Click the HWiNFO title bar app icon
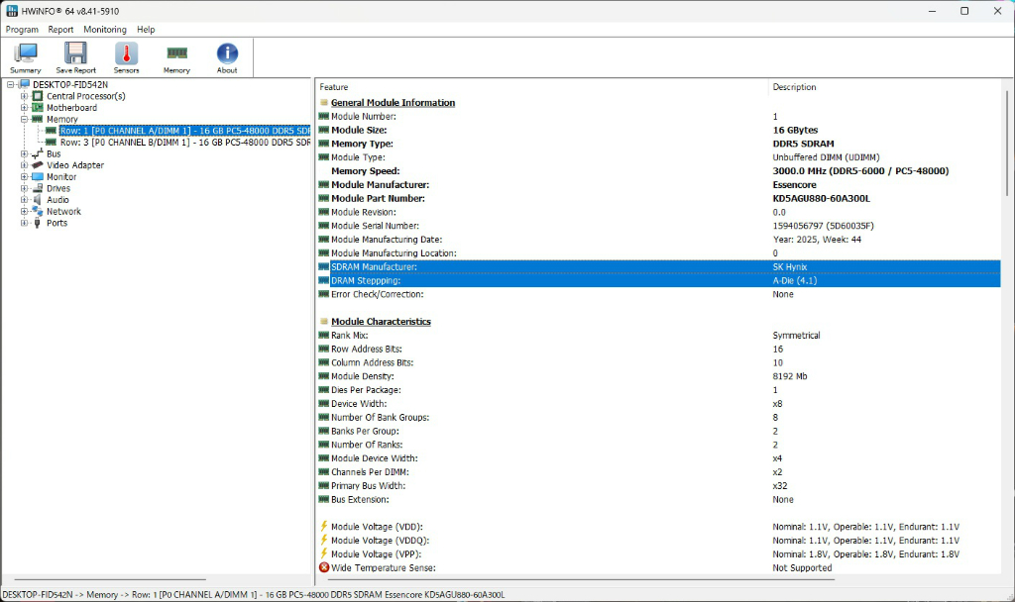1015x602 pixels. [12, 11]
